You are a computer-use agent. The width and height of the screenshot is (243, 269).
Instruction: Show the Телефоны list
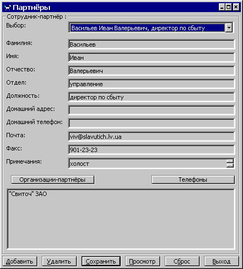coord(193,180)
